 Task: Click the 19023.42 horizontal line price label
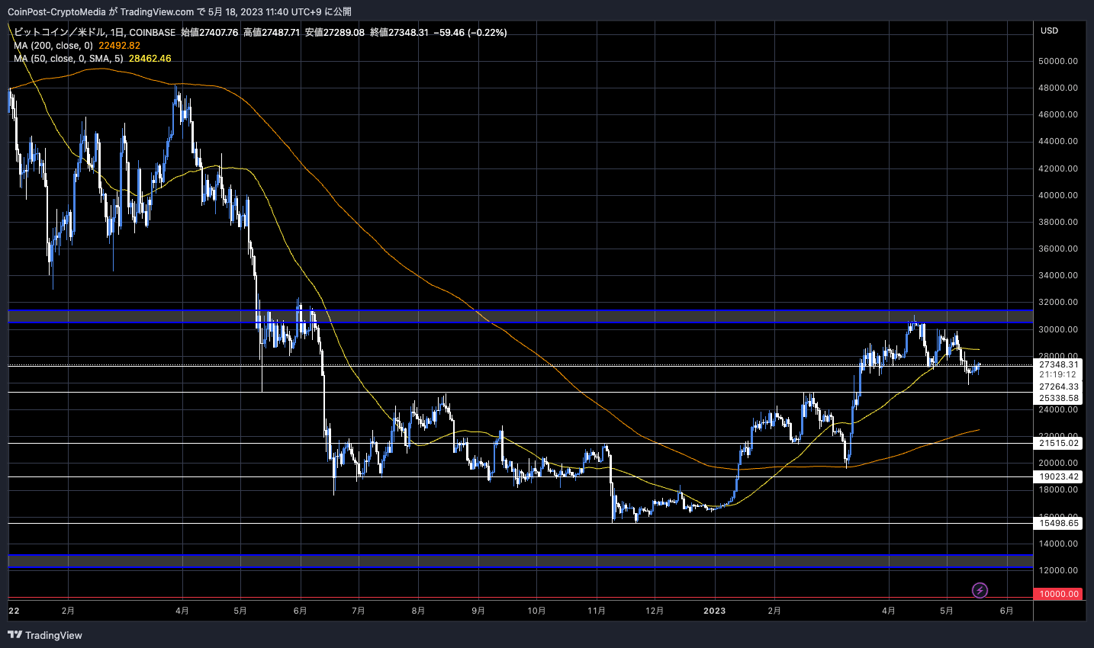(x=1059, y=476)
